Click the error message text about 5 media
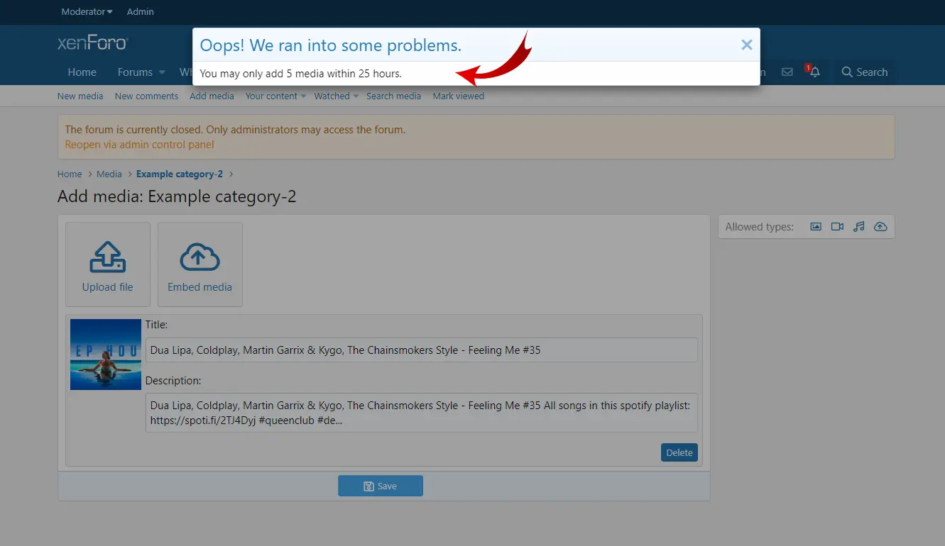Viewport: 945px width, 546px height. [300, 73]
